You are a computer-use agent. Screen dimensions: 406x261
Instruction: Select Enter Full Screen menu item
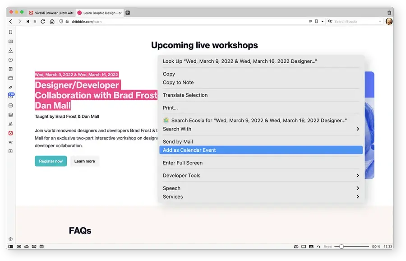[x=261, y=163]
